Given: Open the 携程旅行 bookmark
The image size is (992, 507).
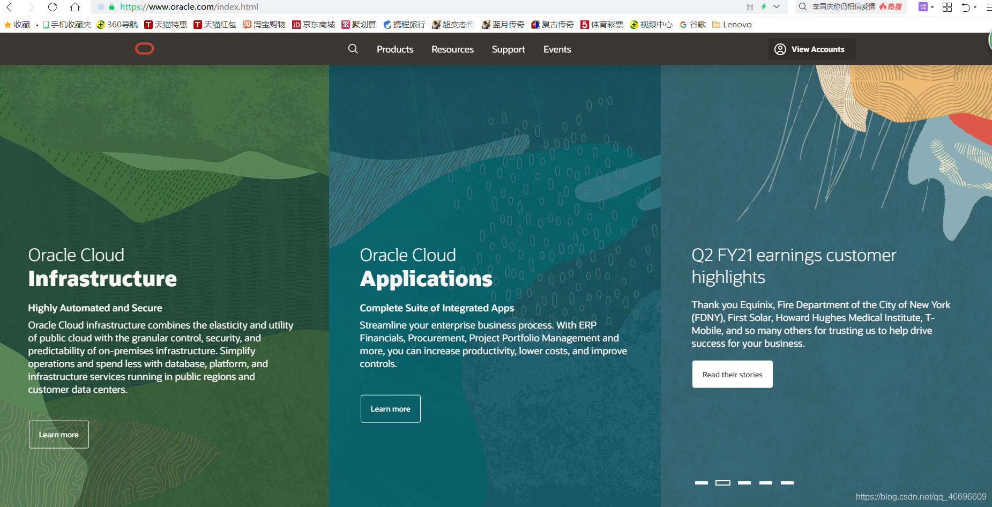Looking at the screenshot, I should (404, 25).
